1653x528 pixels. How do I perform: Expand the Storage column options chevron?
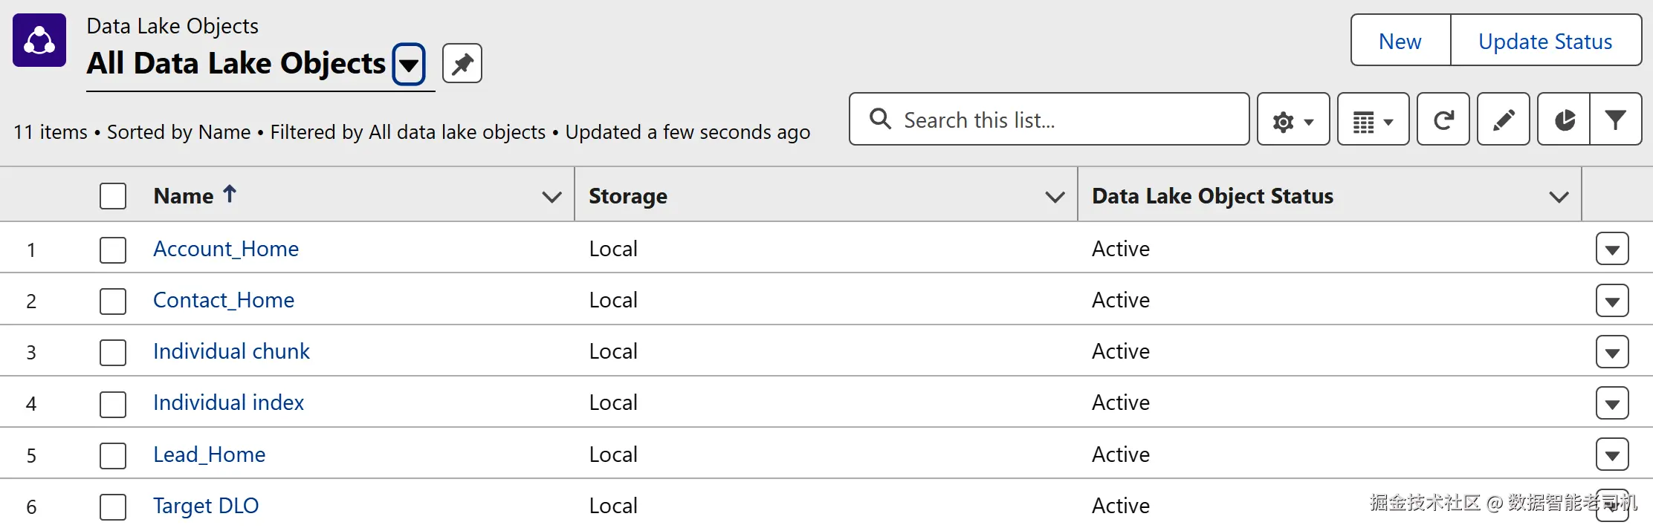(1055, 197)
